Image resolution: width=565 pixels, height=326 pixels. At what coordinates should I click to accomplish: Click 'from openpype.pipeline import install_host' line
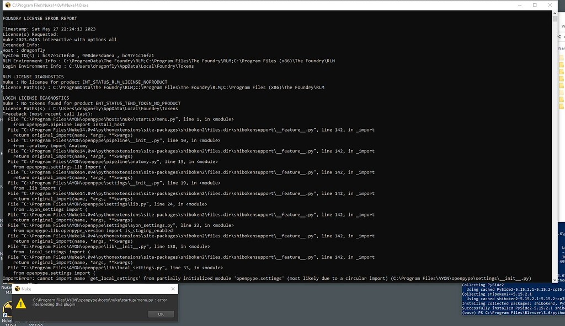pyautogui.click(x=69, y=124)
